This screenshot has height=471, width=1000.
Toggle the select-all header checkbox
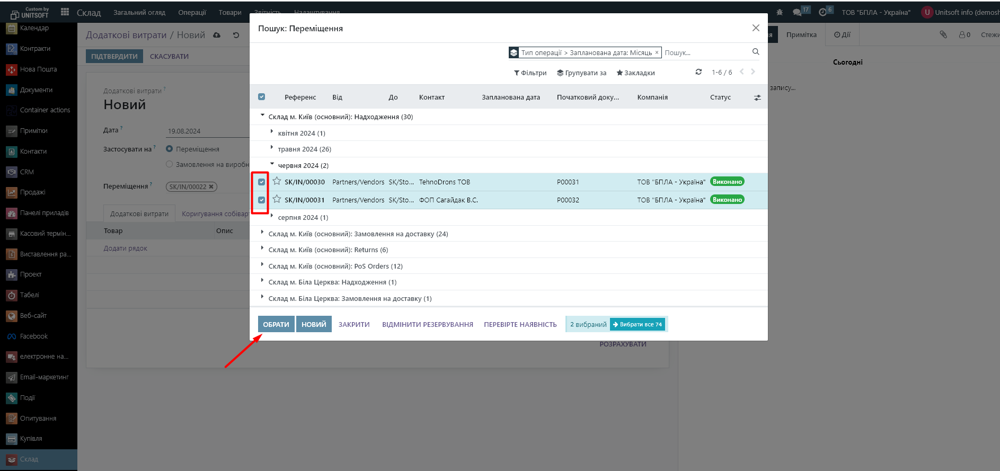261,97
